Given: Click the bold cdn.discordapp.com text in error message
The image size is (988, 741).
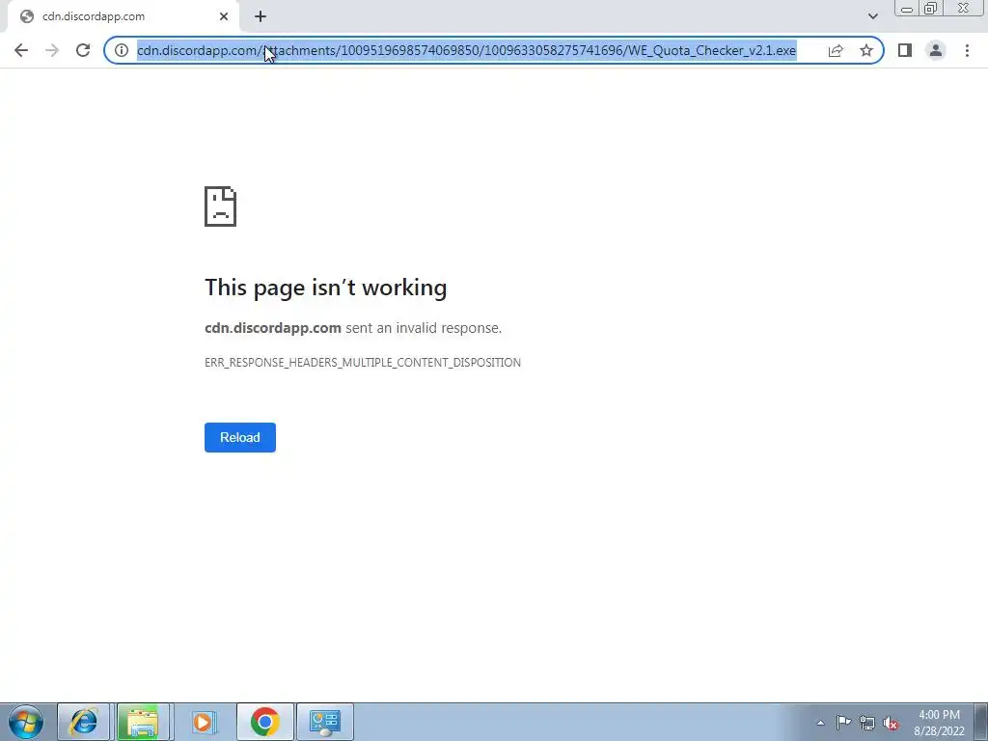Looking at the screenshot, I should click(273, 328).
